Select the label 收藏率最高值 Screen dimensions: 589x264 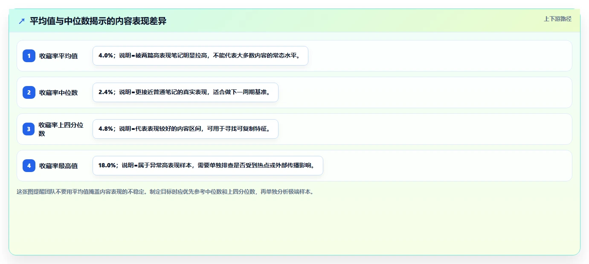[58, 166]
